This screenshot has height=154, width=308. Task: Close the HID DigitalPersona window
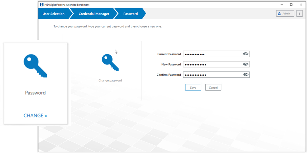(x=301, y=5)
